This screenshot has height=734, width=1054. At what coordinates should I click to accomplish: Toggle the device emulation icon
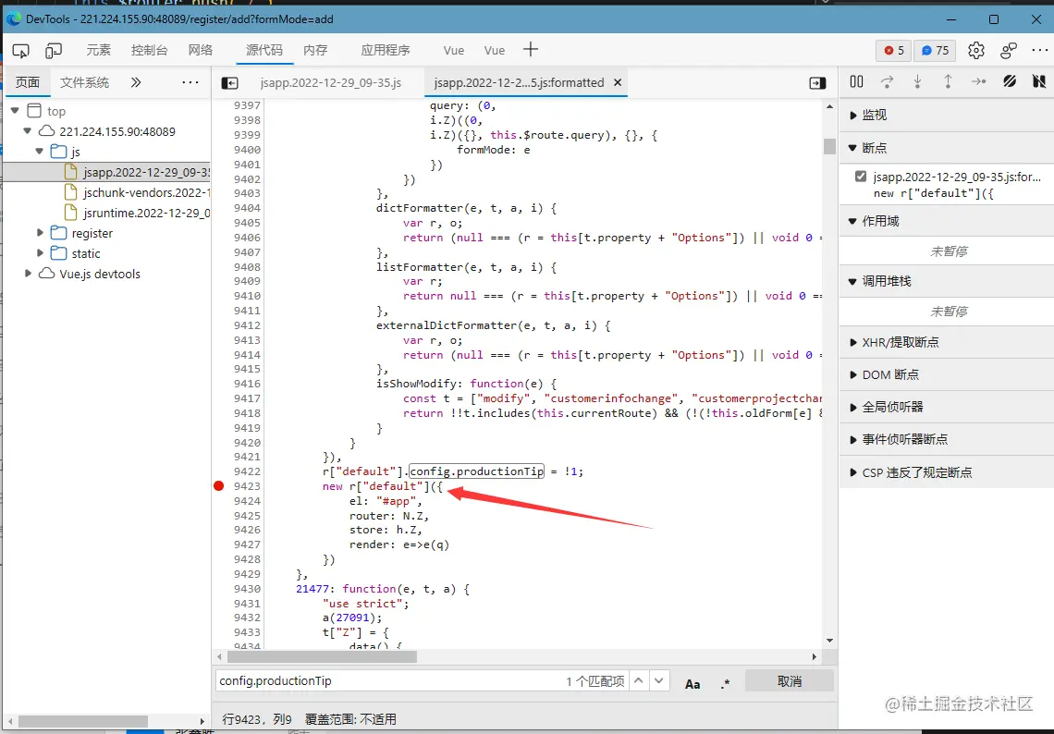click(53, 51)
